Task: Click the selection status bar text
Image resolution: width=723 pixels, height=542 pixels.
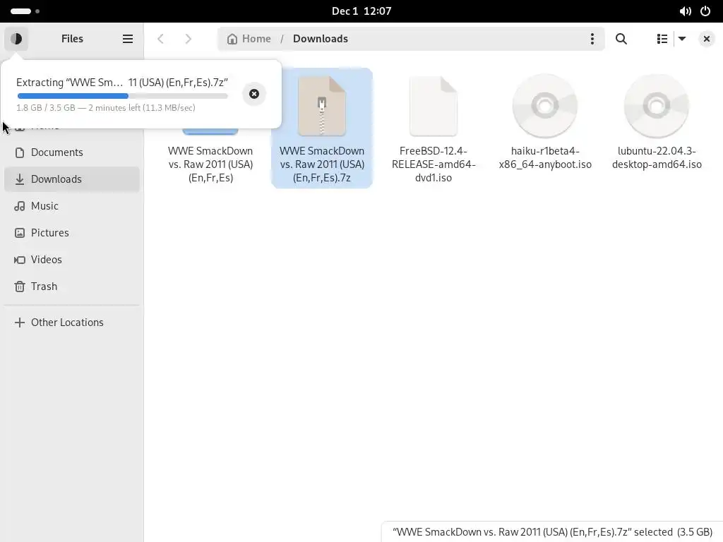Action: point(552,532)
